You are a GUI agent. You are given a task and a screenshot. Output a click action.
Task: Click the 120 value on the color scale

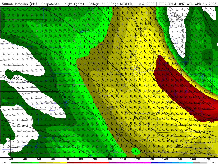(x=137, y=159)
